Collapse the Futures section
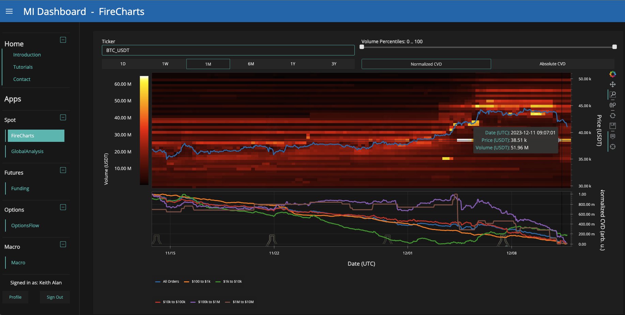 pyautogui.click(x=63, y=170)
